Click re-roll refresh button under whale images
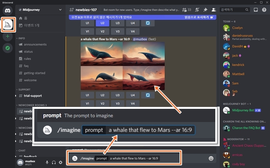This screenshot has width=270, height=168. tap(148, 95)
